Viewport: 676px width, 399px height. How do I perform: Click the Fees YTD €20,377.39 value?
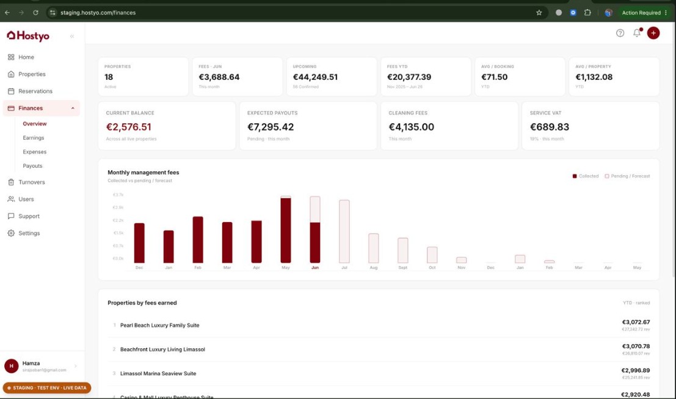click(409, 77)
